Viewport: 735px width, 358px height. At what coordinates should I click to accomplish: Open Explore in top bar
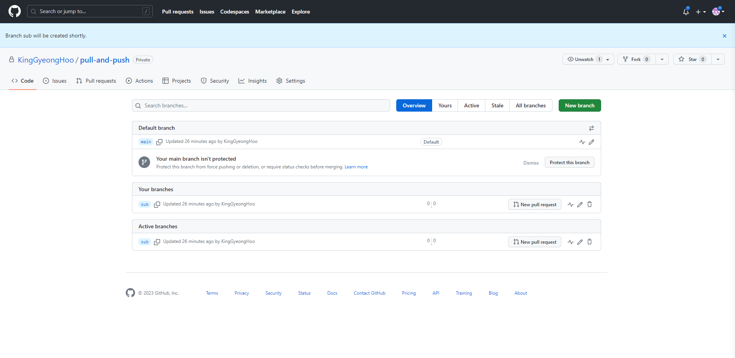(301, 12)
